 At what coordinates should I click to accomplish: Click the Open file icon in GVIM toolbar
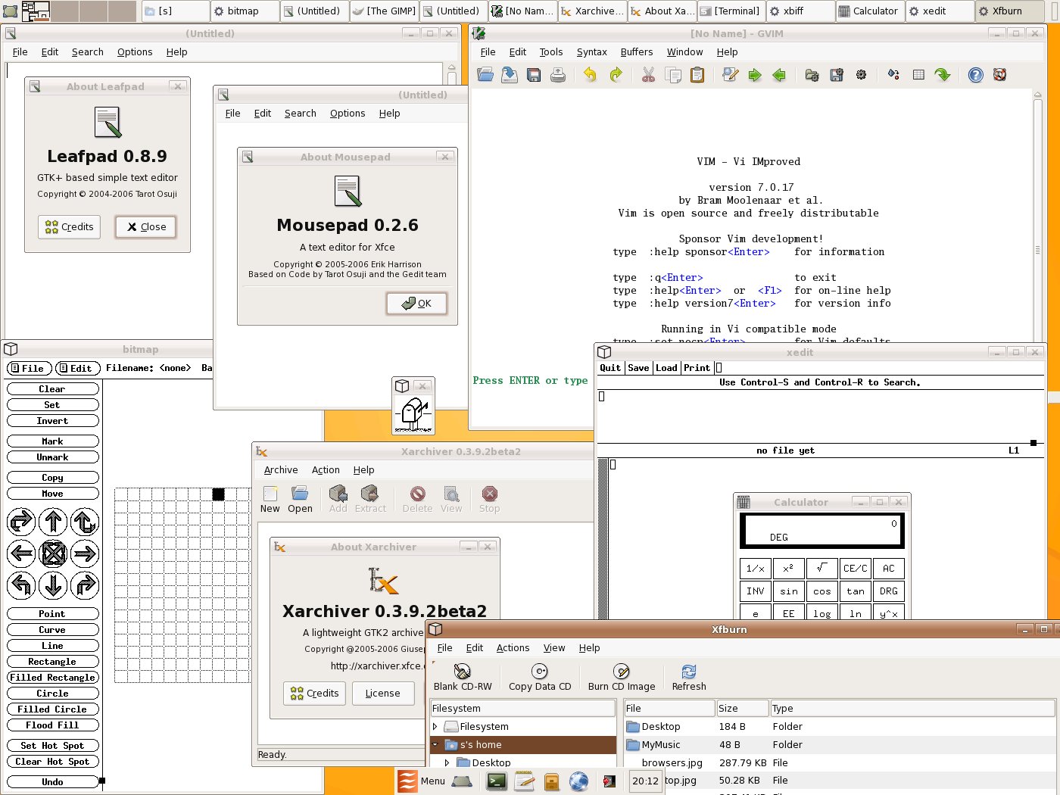485,75
